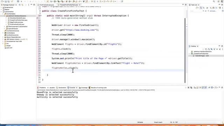
Task: Collapse CreateFirstFirefoxTest in Outline
Action: [x=189, y=54]
